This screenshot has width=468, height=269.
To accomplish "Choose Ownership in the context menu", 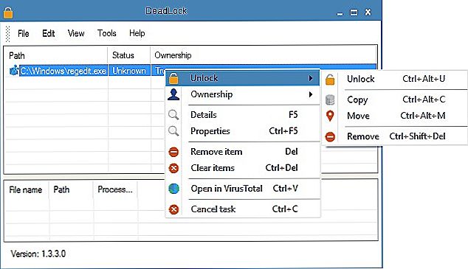I will [x=243, y=94].
